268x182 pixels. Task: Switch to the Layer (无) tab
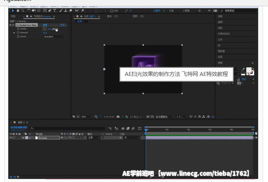click(139, 16)
